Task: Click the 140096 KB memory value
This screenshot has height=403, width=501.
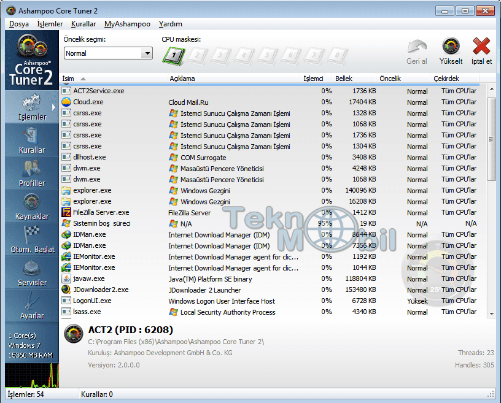Action: pos(360,190)
